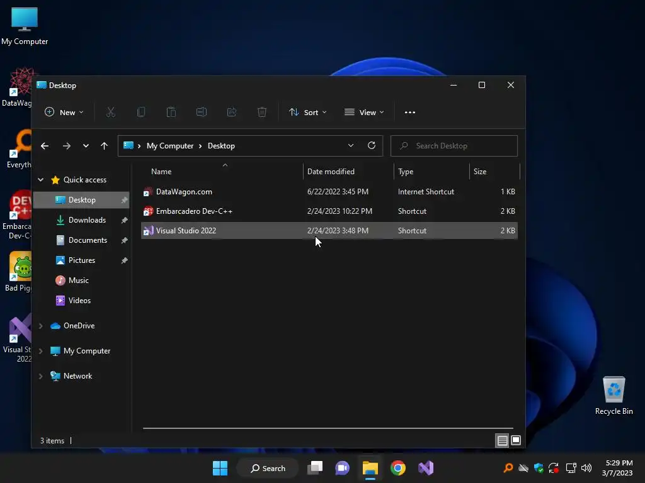Open the New item dropdown
Screen dimensions: 645x483
tap(64, 112)
